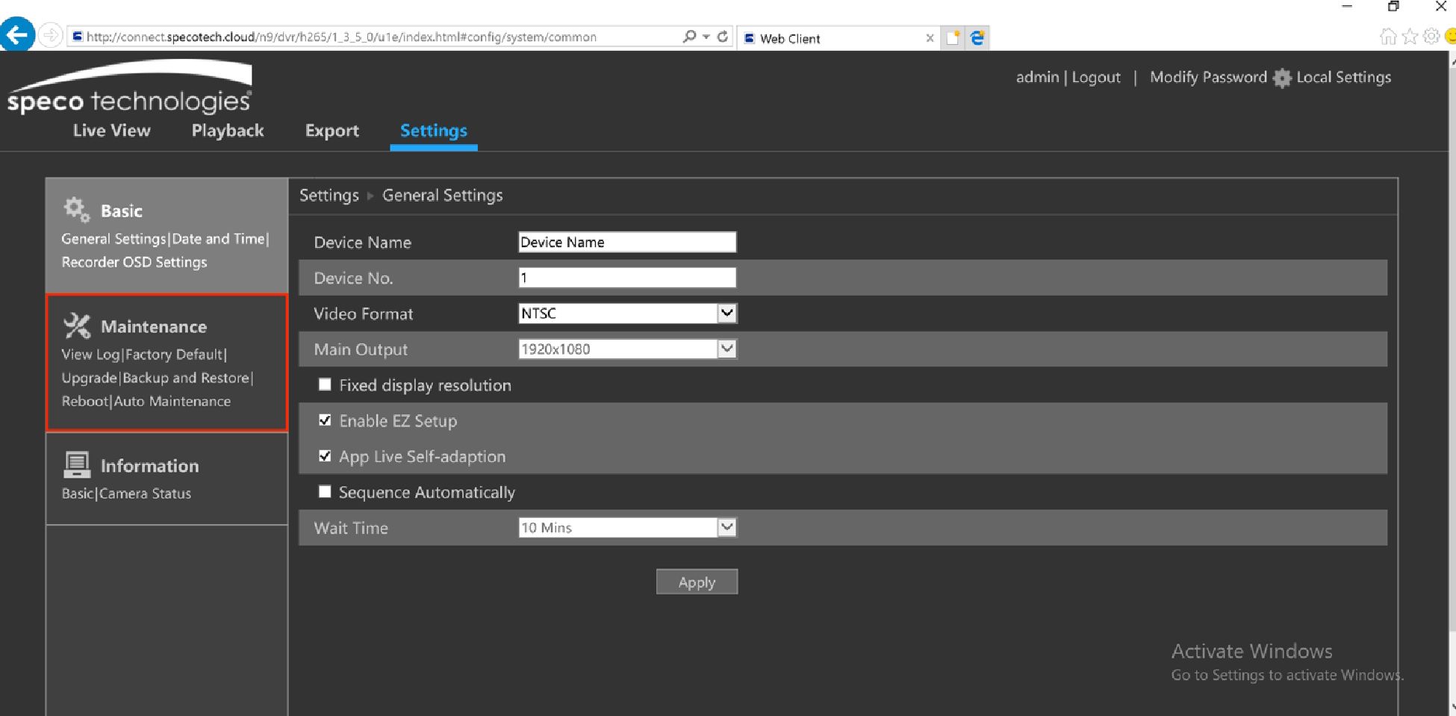Image resolution: width=1456 pixels, height=716 pixels.
Task: Open the browser new tab icon
Action: [953, 38]
